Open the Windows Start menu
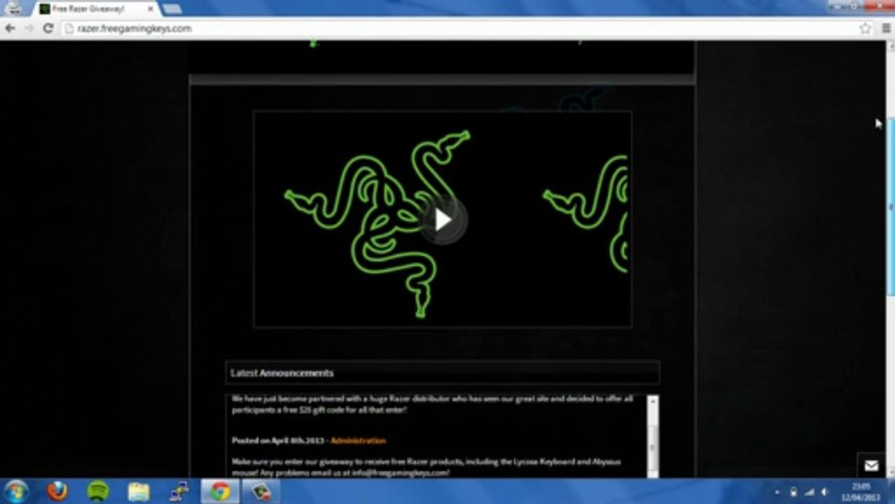The height and width of the screenshot is (504, 895). [15, 491]
